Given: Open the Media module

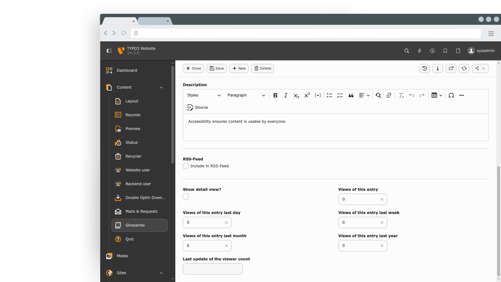Looking at the screenshot, I should [135, 256].
